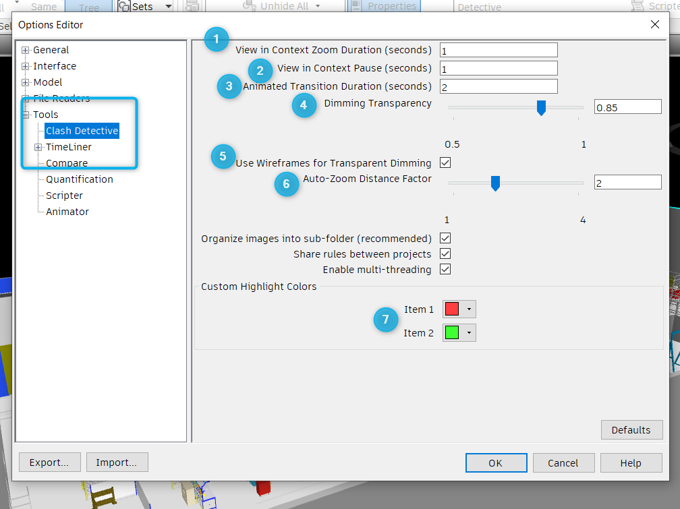This screenshot has height=509, width=680.
Task: Open the Animator settings page
Action: 67,211
